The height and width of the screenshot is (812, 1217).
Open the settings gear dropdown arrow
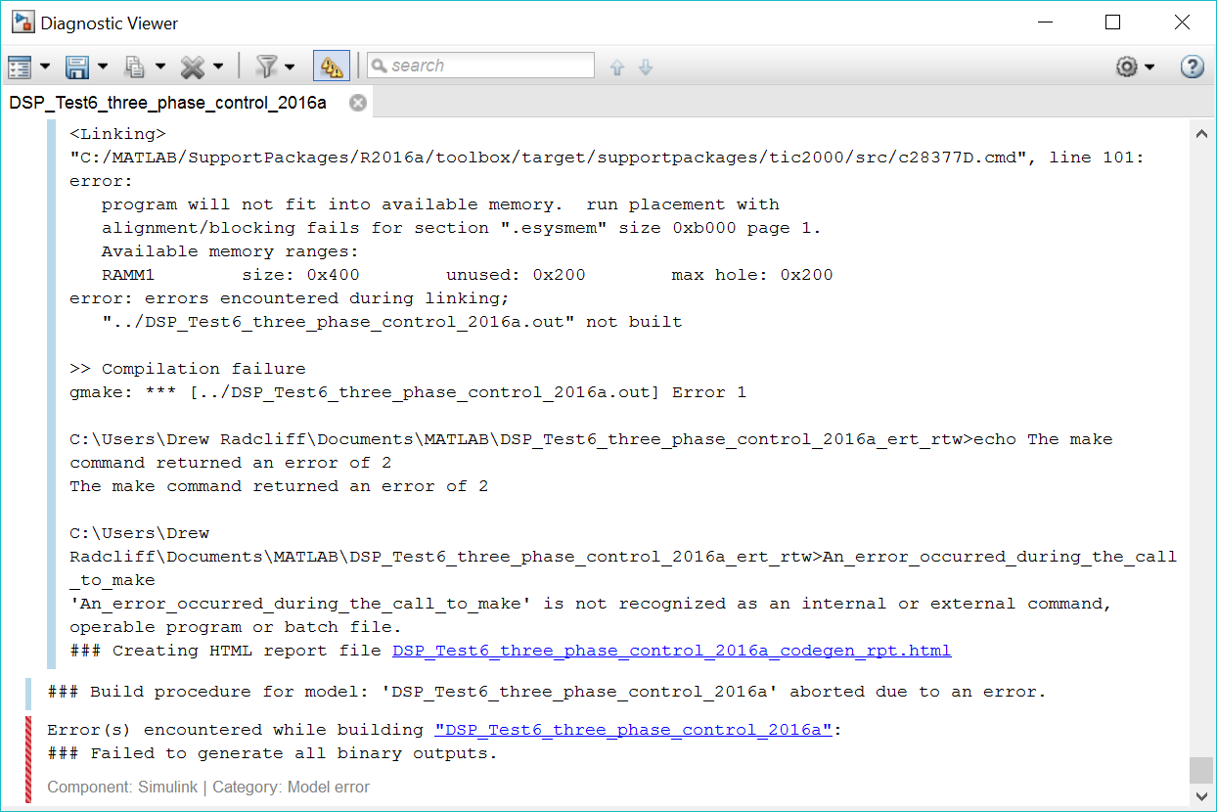(1149, 67)
